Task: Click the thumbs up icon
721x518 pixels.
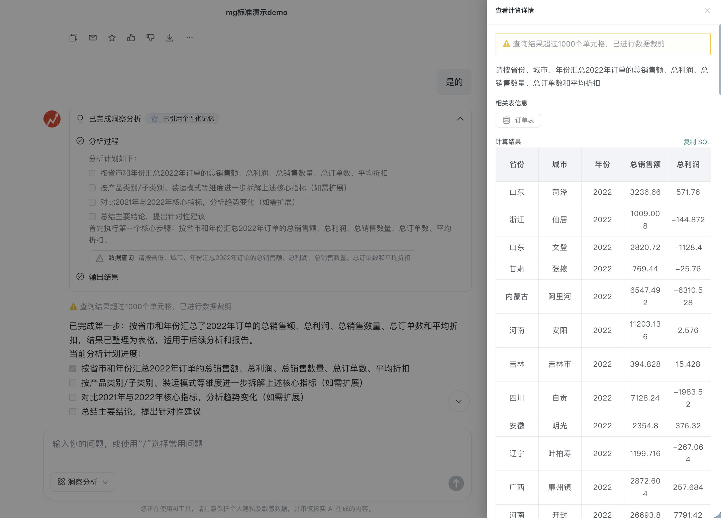Action: pos(131,37)
